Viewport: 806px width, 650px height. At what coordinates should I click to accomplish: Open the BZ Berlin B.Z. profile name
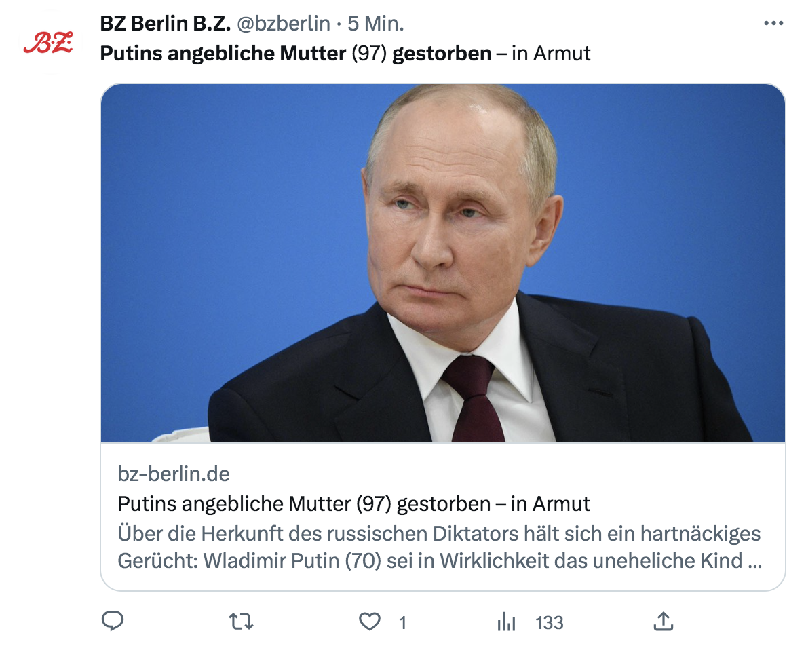pyautogui.click(x=166, y=24)
